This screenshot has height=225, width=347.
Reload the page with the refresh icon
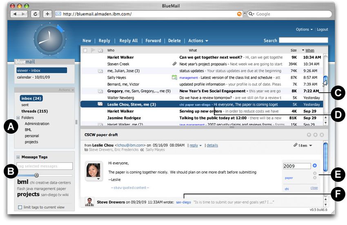(x=35, y=14)
